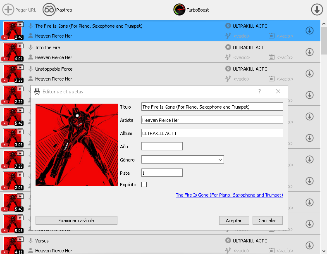This screenshot has height=254, width=327.
Task: Toggle the Explícito checkbox
Action: point(144,184)
